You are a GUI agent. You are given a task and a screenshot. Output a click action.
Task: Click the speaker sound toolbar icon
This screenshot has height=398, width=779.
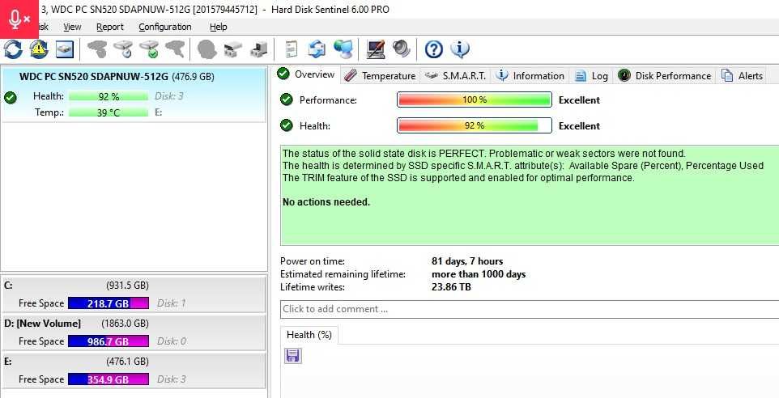pyautogui.click(x=402, y=49)
